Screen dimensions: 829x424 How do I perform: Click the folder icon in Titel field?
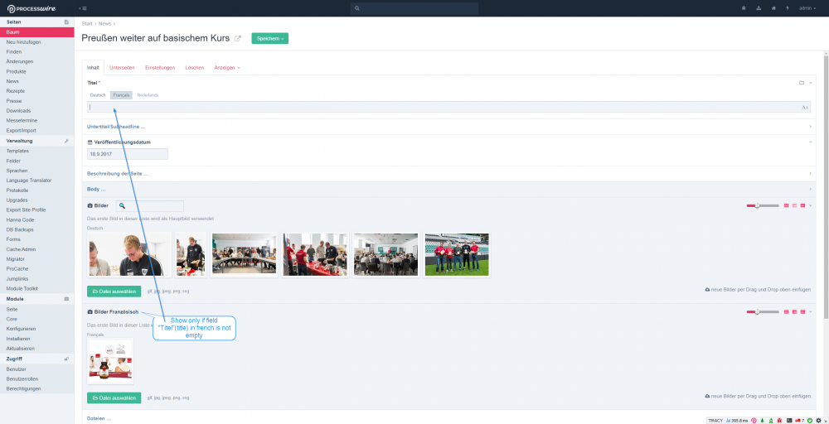pyautogui.click(x=802, y=83)
